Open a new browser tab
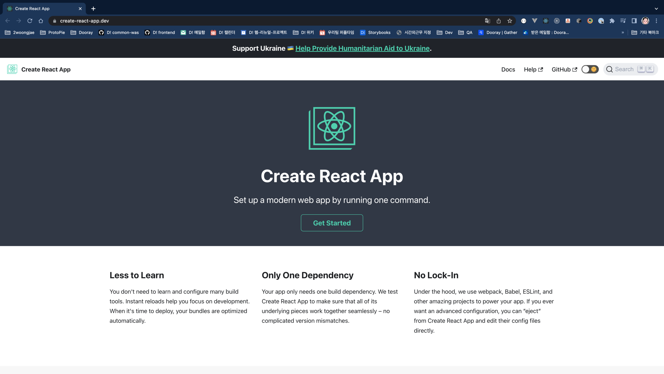 [x=93, y=9]
